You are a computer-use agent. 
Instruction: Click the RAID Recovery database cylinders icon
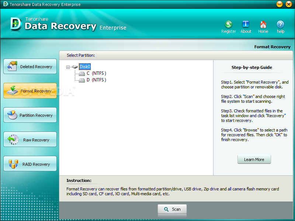(x=13, y=164)
